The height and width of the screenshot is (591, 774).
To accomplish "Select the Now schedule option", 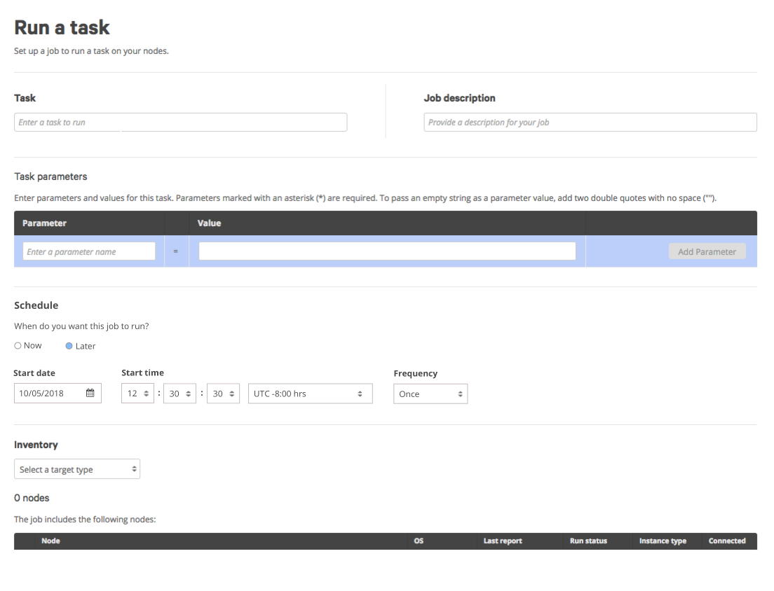I will (x=18, y=345).
